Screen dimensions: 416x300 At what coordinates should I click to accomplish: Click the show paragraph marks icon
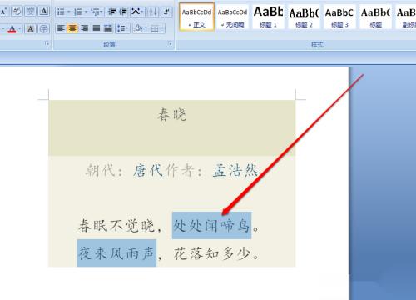coord(166,12)
